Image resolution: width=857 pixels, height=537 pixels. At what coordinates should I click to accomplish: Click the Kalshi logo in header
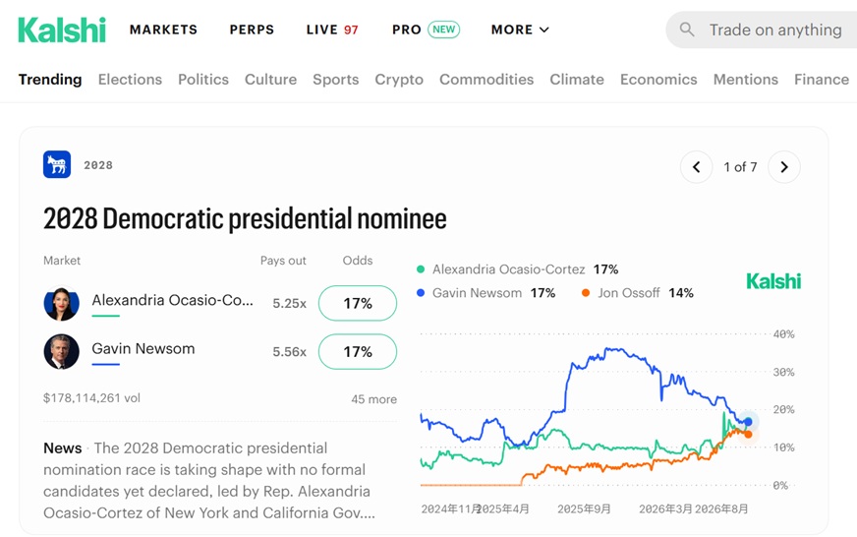tap(62, 30)
